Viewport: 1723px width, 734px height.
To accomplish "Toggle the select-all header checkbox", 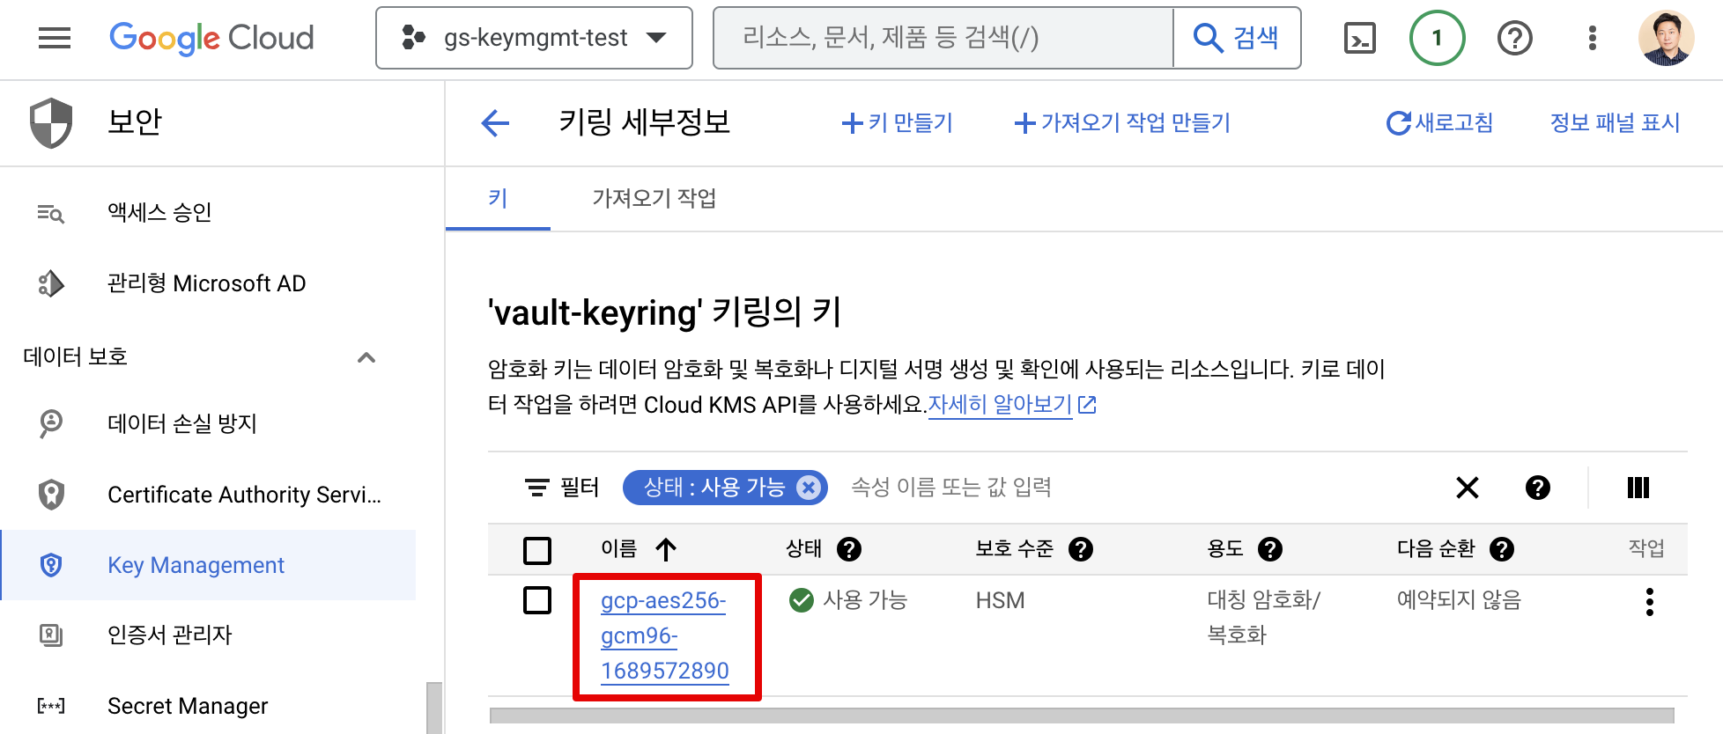I will [537, 550].
